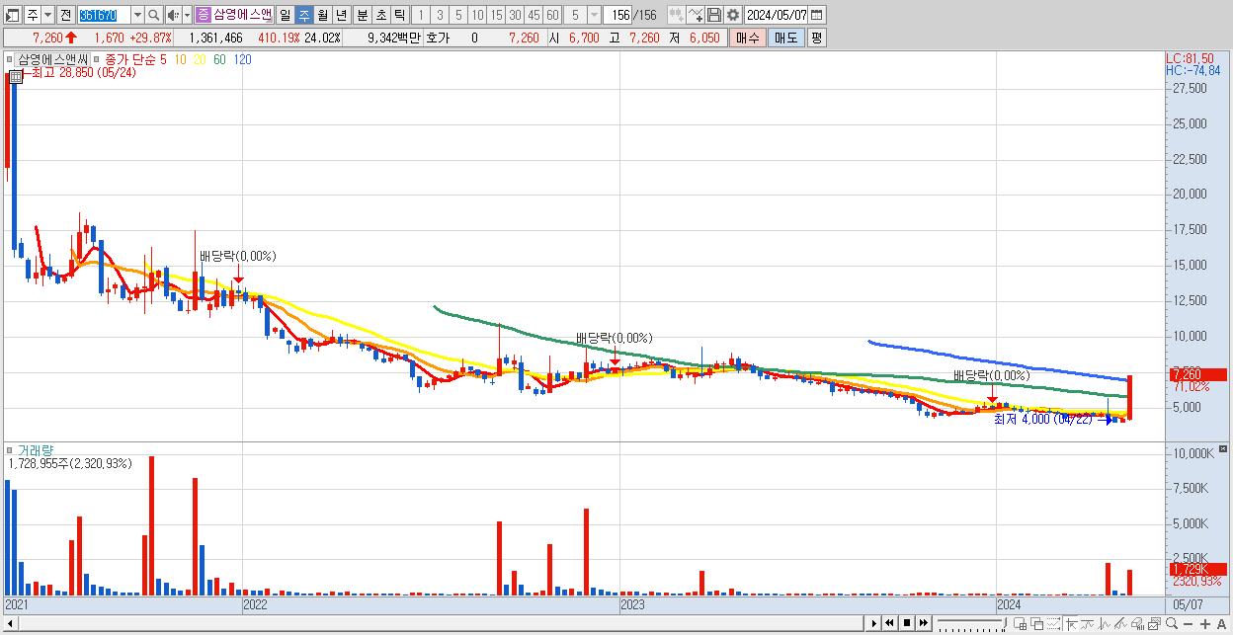
Task: Click the playback speed slider
Action: click(972, 623)
